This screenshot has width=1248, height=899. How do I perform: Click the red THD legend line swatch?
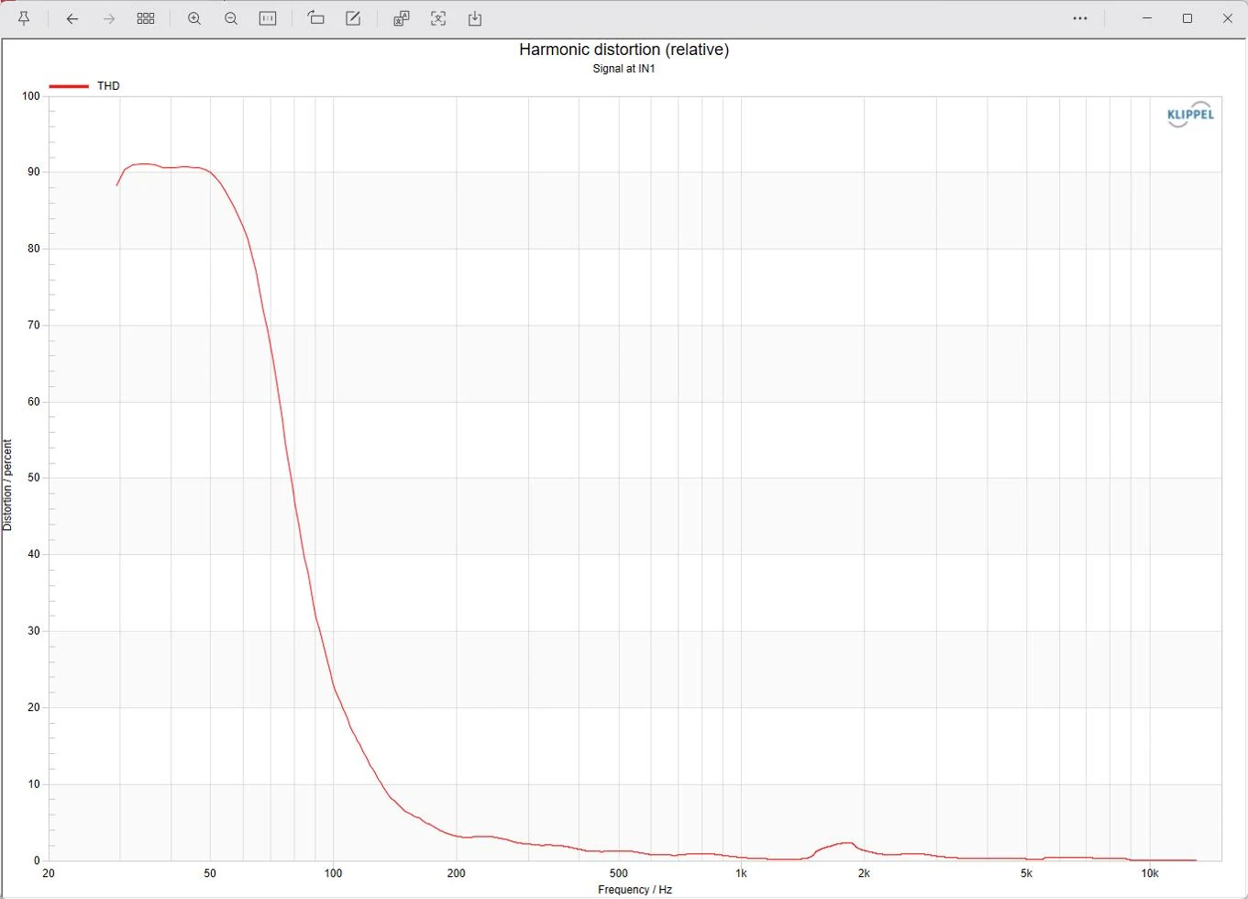(x=69, y=86)
